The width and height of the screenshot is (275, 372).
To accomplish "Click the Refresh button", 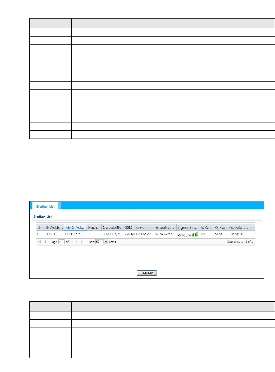I will click(x=147, y=273).
